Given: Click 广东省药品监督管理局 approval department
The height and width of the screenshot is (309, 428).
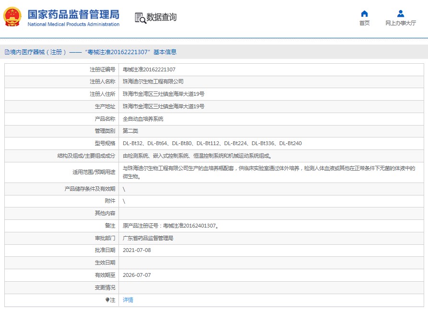Looking at the screenshot, I should point(148,238).
